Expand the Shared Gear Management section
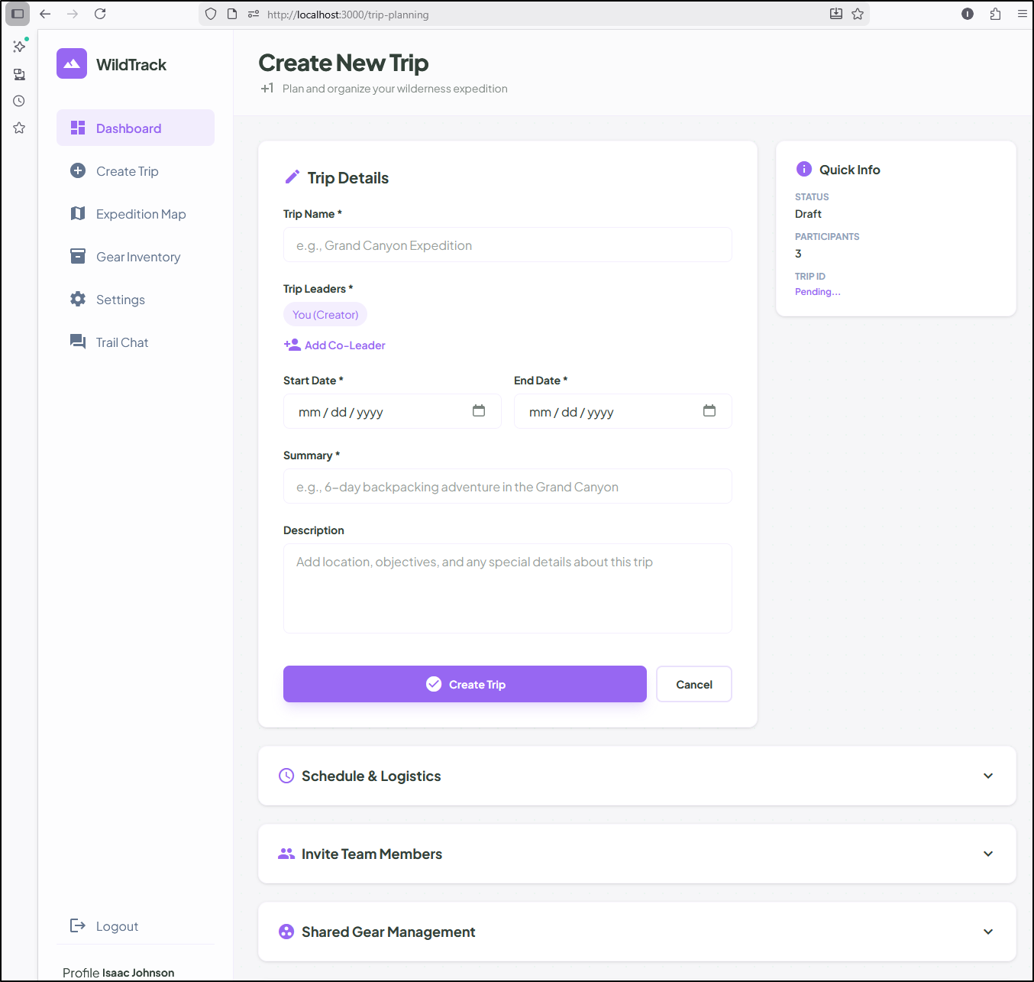 (x=988, y=932)
